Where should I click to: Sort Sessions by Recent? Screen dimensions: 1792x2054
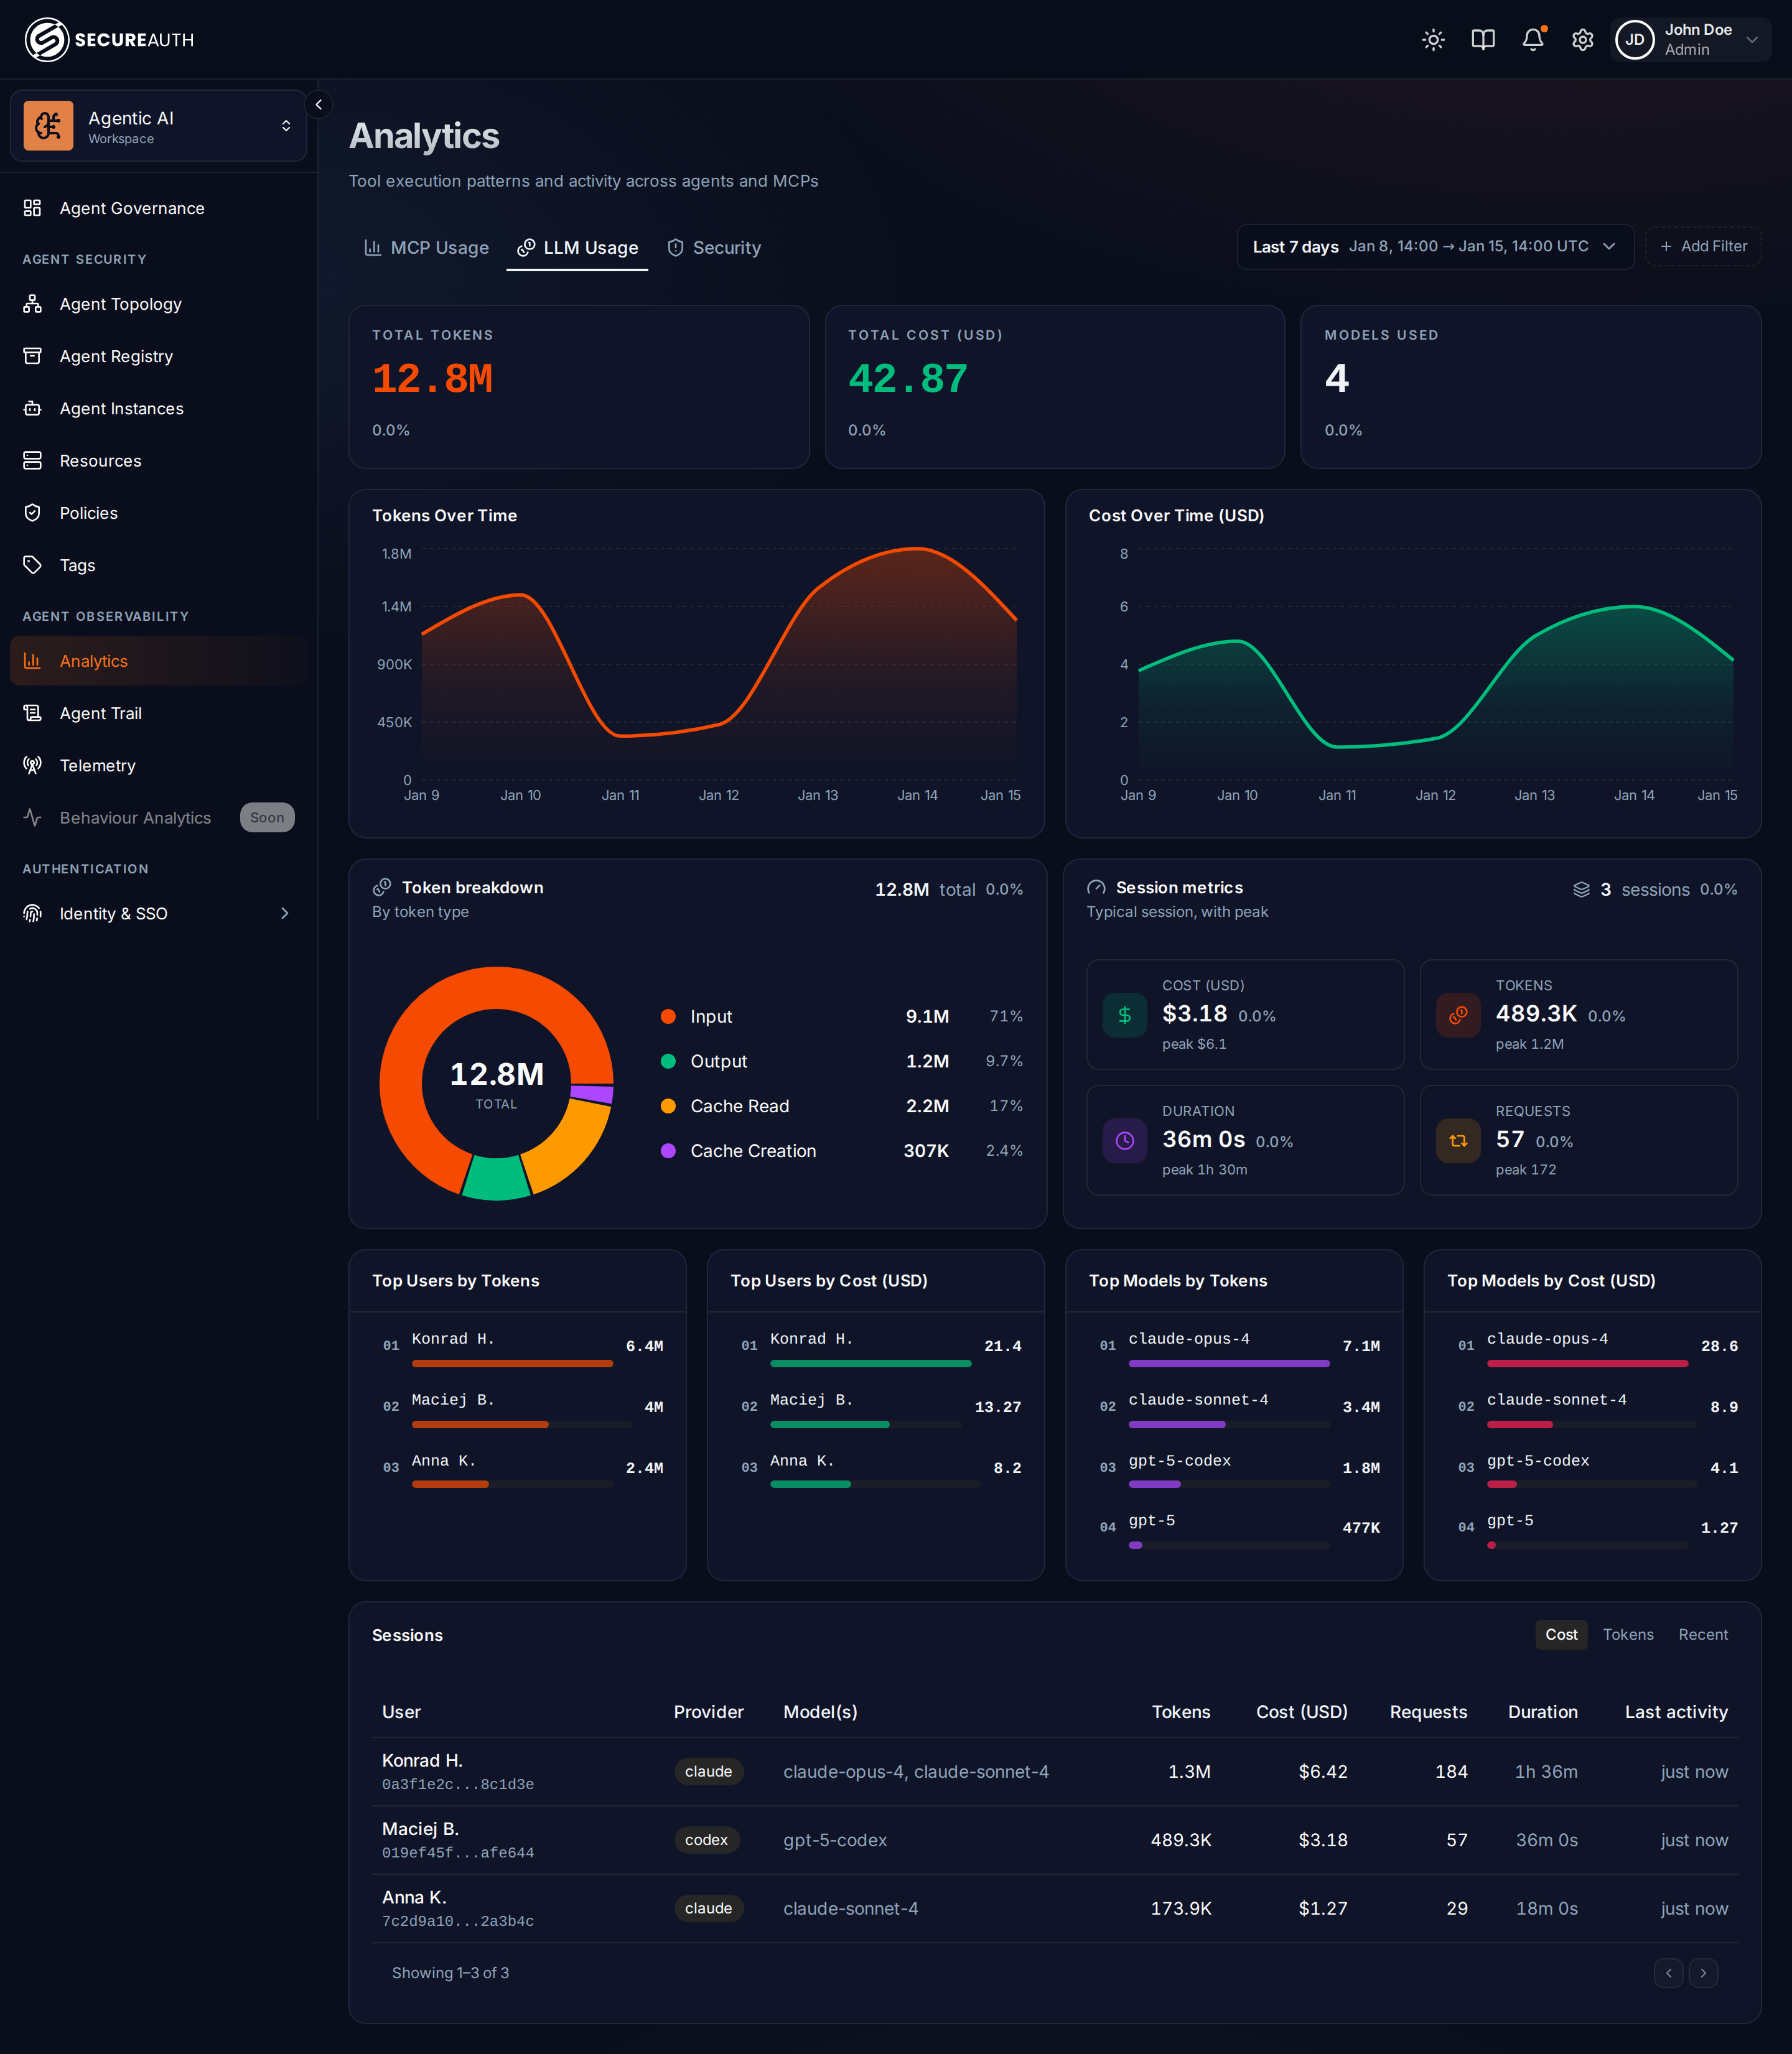1703,1635
